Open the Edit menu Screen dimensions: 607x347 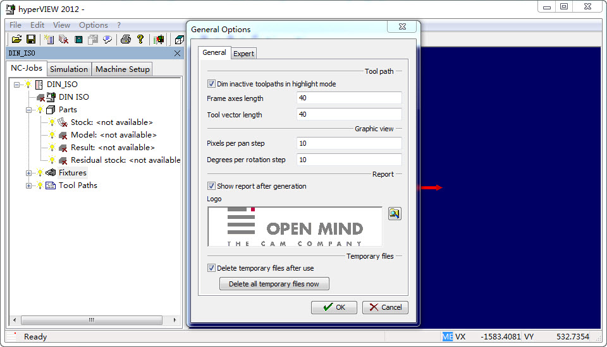click(x=37, y=25)
